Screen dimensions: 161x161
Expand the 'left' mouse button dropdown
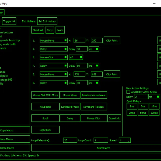click(x=76, y=57)
